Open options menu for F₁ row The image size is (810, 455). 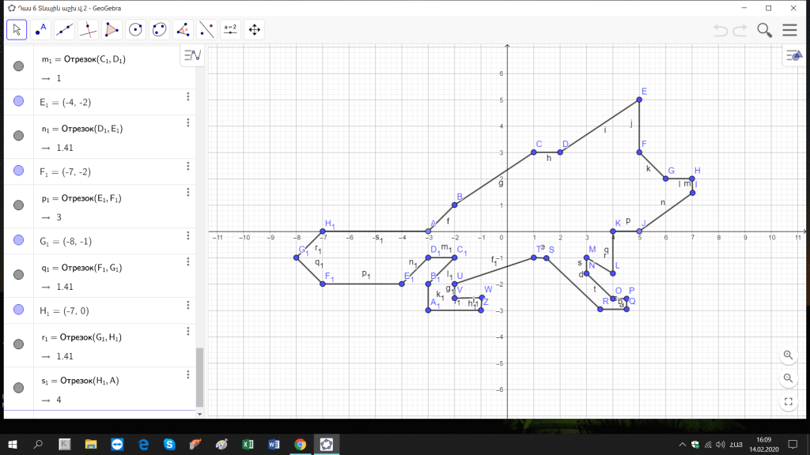point(188,166)
